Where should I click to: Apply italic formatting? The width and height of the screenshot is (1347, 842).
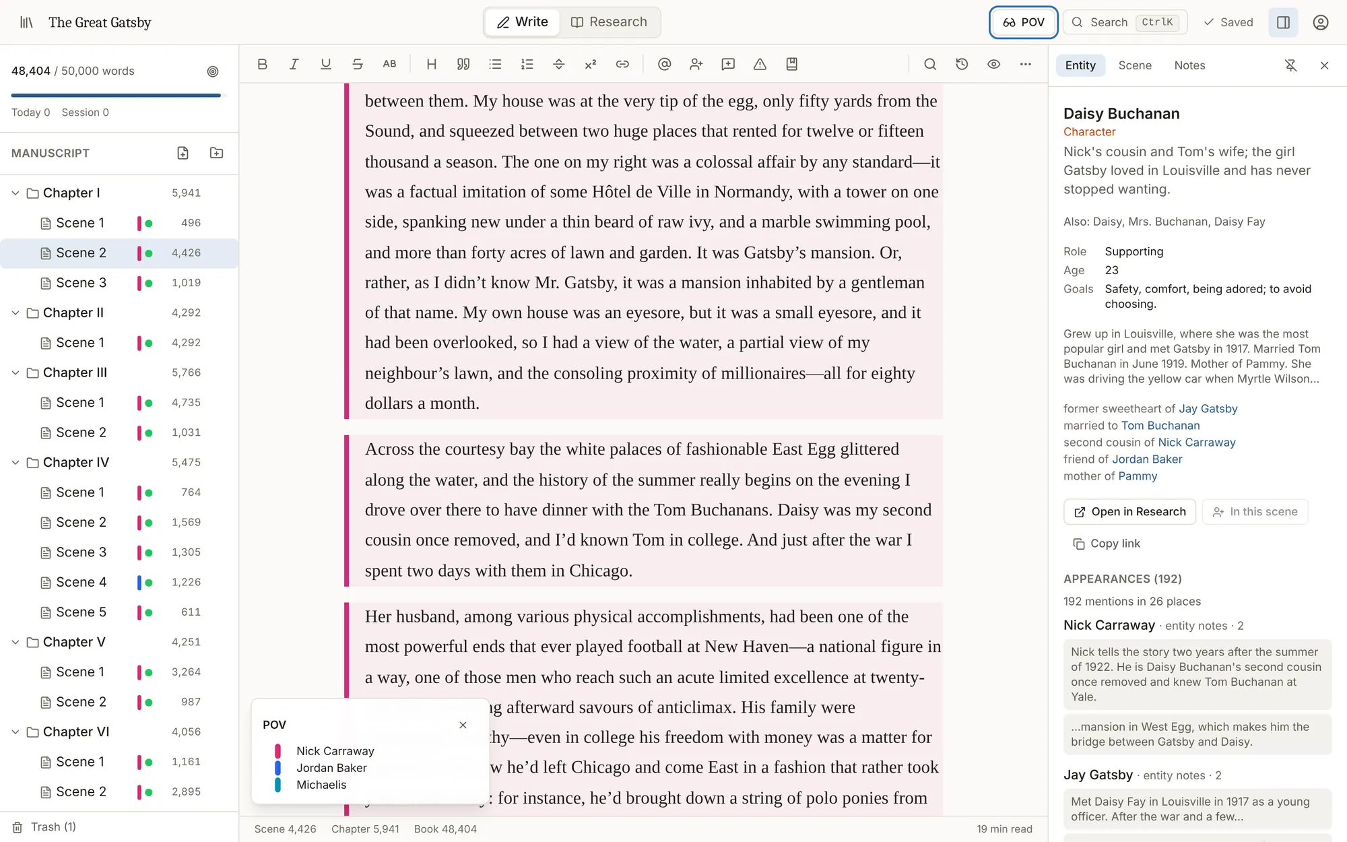coord(294,64)
